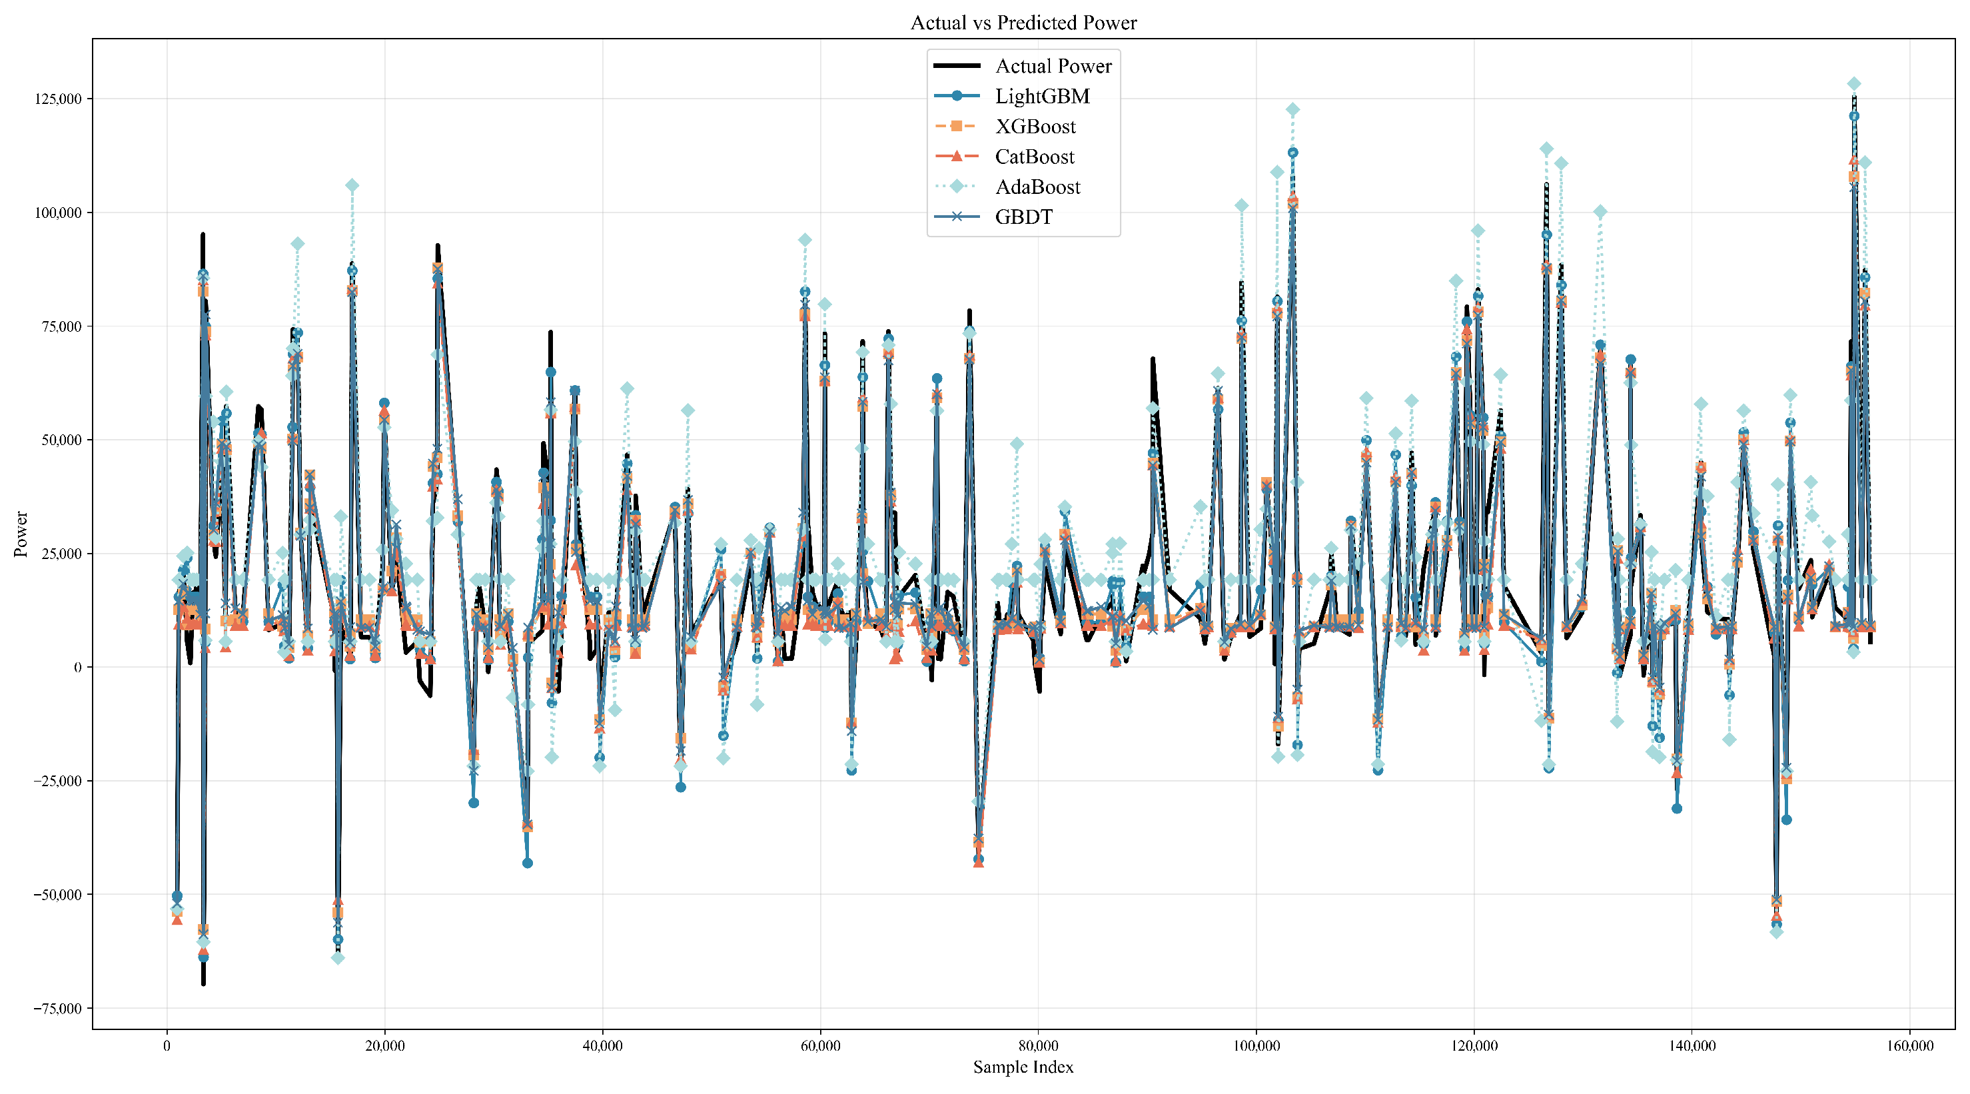The width and height of the screenshot is (1970, 1094).
Task: Click the 100,000 x-axis tick label
Action: [x=1256, y=1046]
